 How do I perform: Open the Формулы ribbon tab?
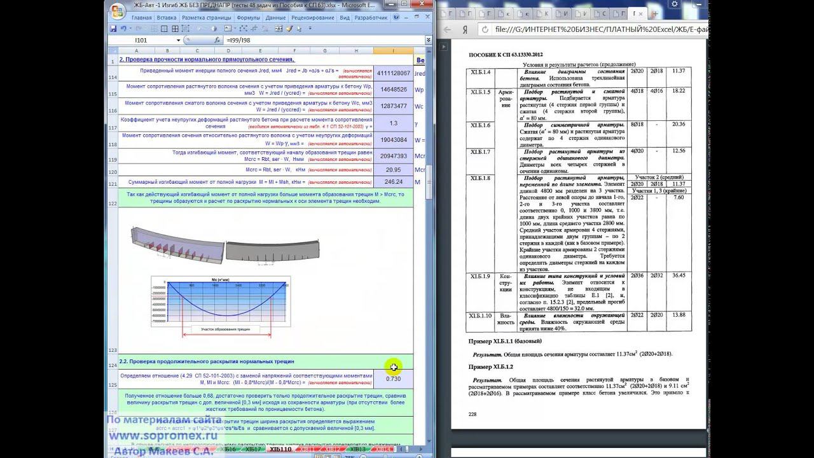(x=248, y=18)
